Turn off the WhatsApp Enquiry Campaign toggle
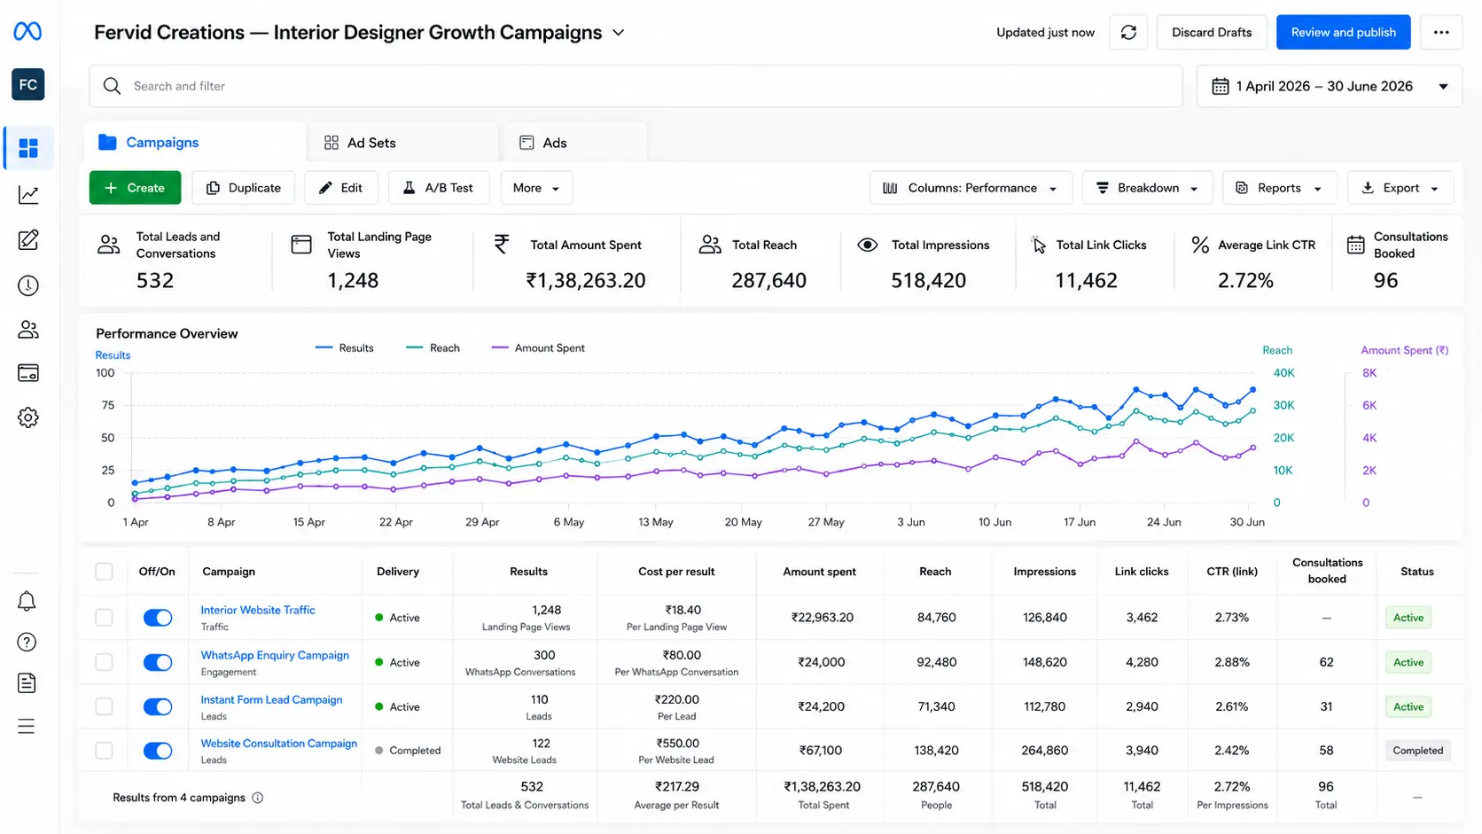The image size is (1482, 834). (158, 662)
